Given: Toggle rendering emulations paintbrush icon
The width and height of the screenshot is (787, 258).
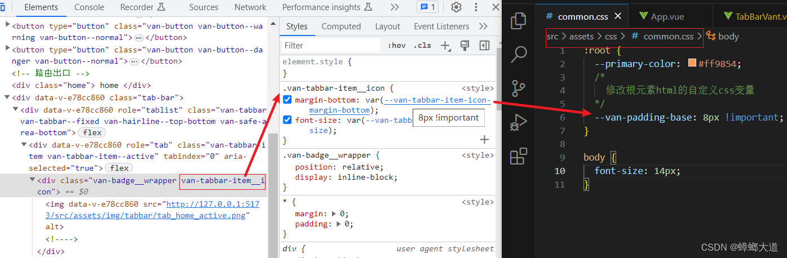Looking at the screenshot, I should [465, 46].
